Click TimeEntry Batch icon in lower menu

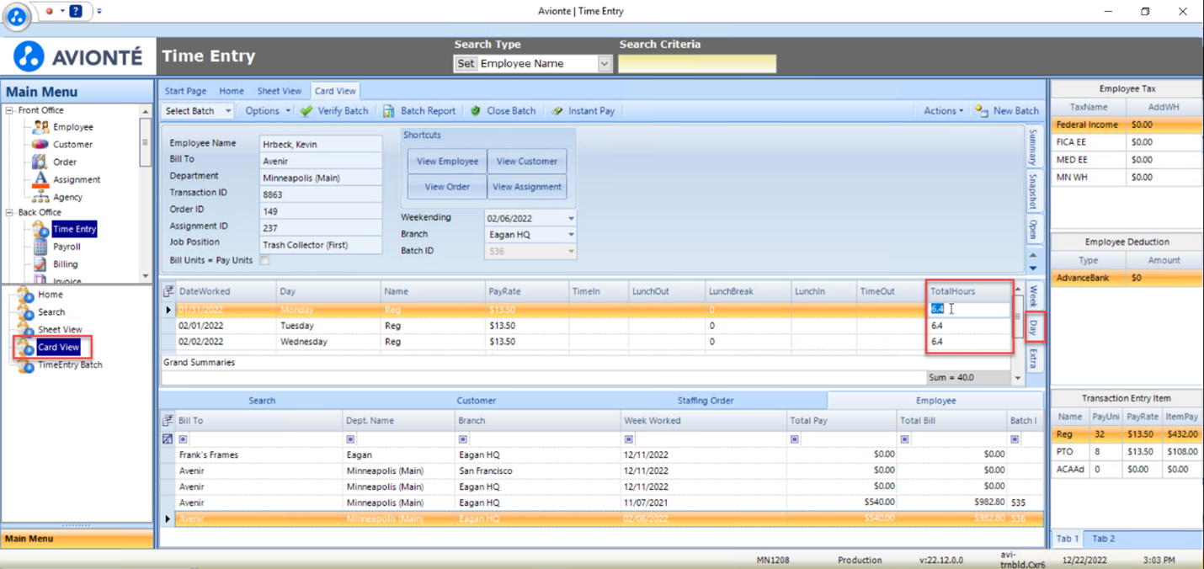tap(25, 364)
